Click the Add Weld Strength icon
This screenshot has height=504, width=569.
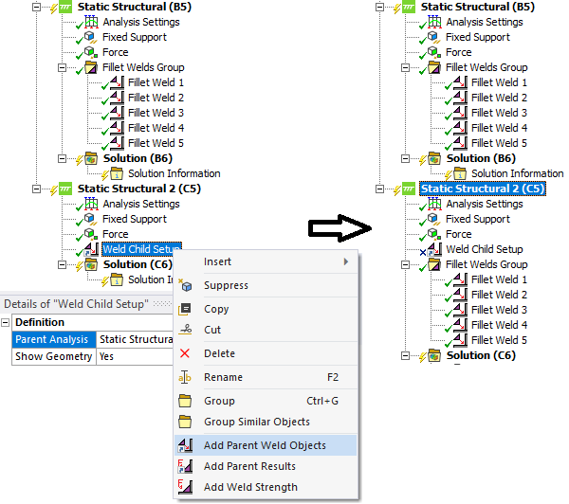[x=186, y=487]
